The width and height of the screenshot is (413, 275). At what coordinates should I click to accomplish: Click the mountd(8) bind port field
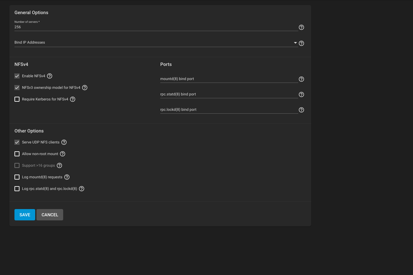229,79
